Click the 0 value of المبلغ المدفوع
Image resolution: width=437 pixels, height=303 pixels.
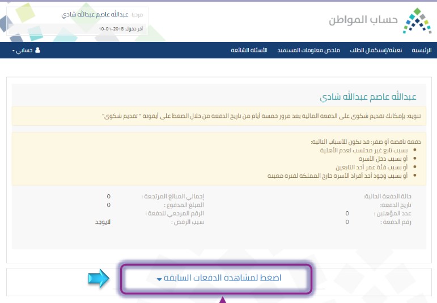(109, 205)
